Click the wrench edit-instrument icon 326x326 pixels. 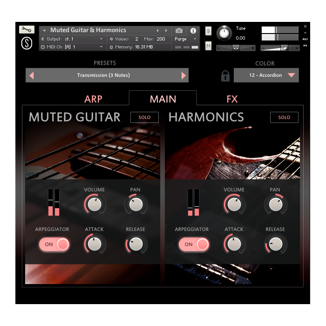click(x=27, y=30)
